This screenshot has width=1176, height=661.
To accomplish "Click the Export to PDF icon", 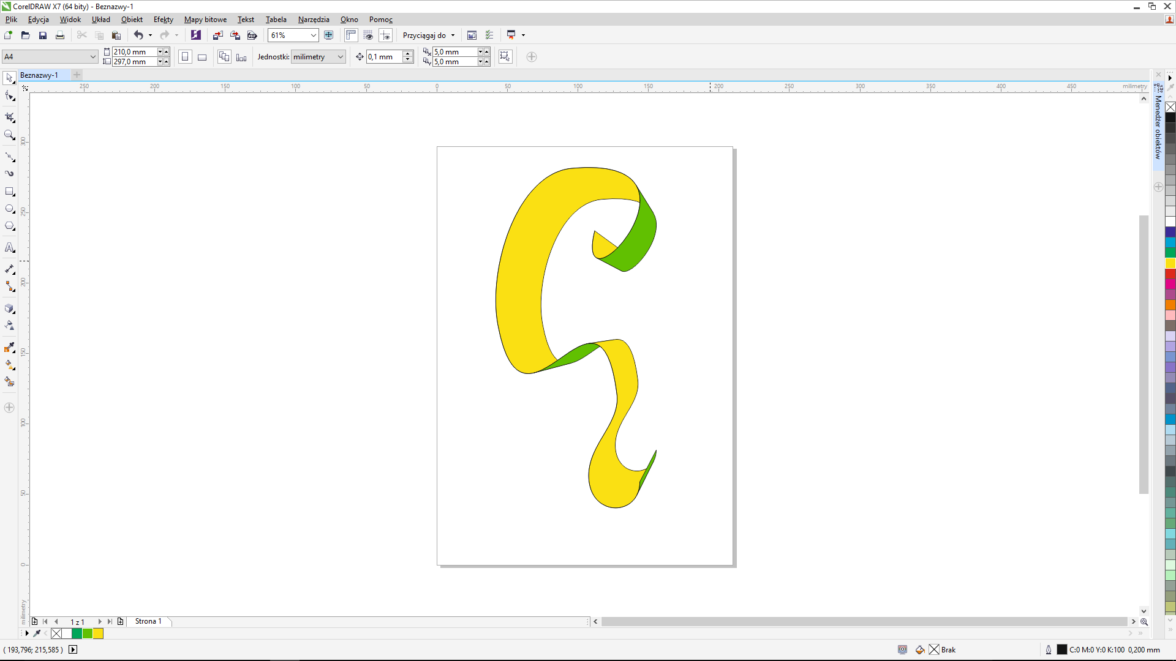I will point(252,35).
